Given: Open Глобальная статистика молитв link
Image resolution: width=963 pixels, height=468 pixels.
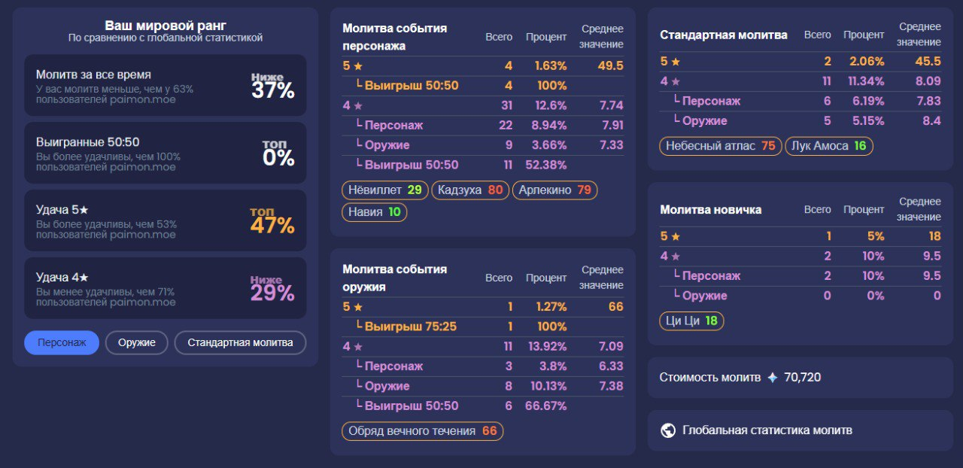Looking at the screenshot, I should (x=767, y=430).
